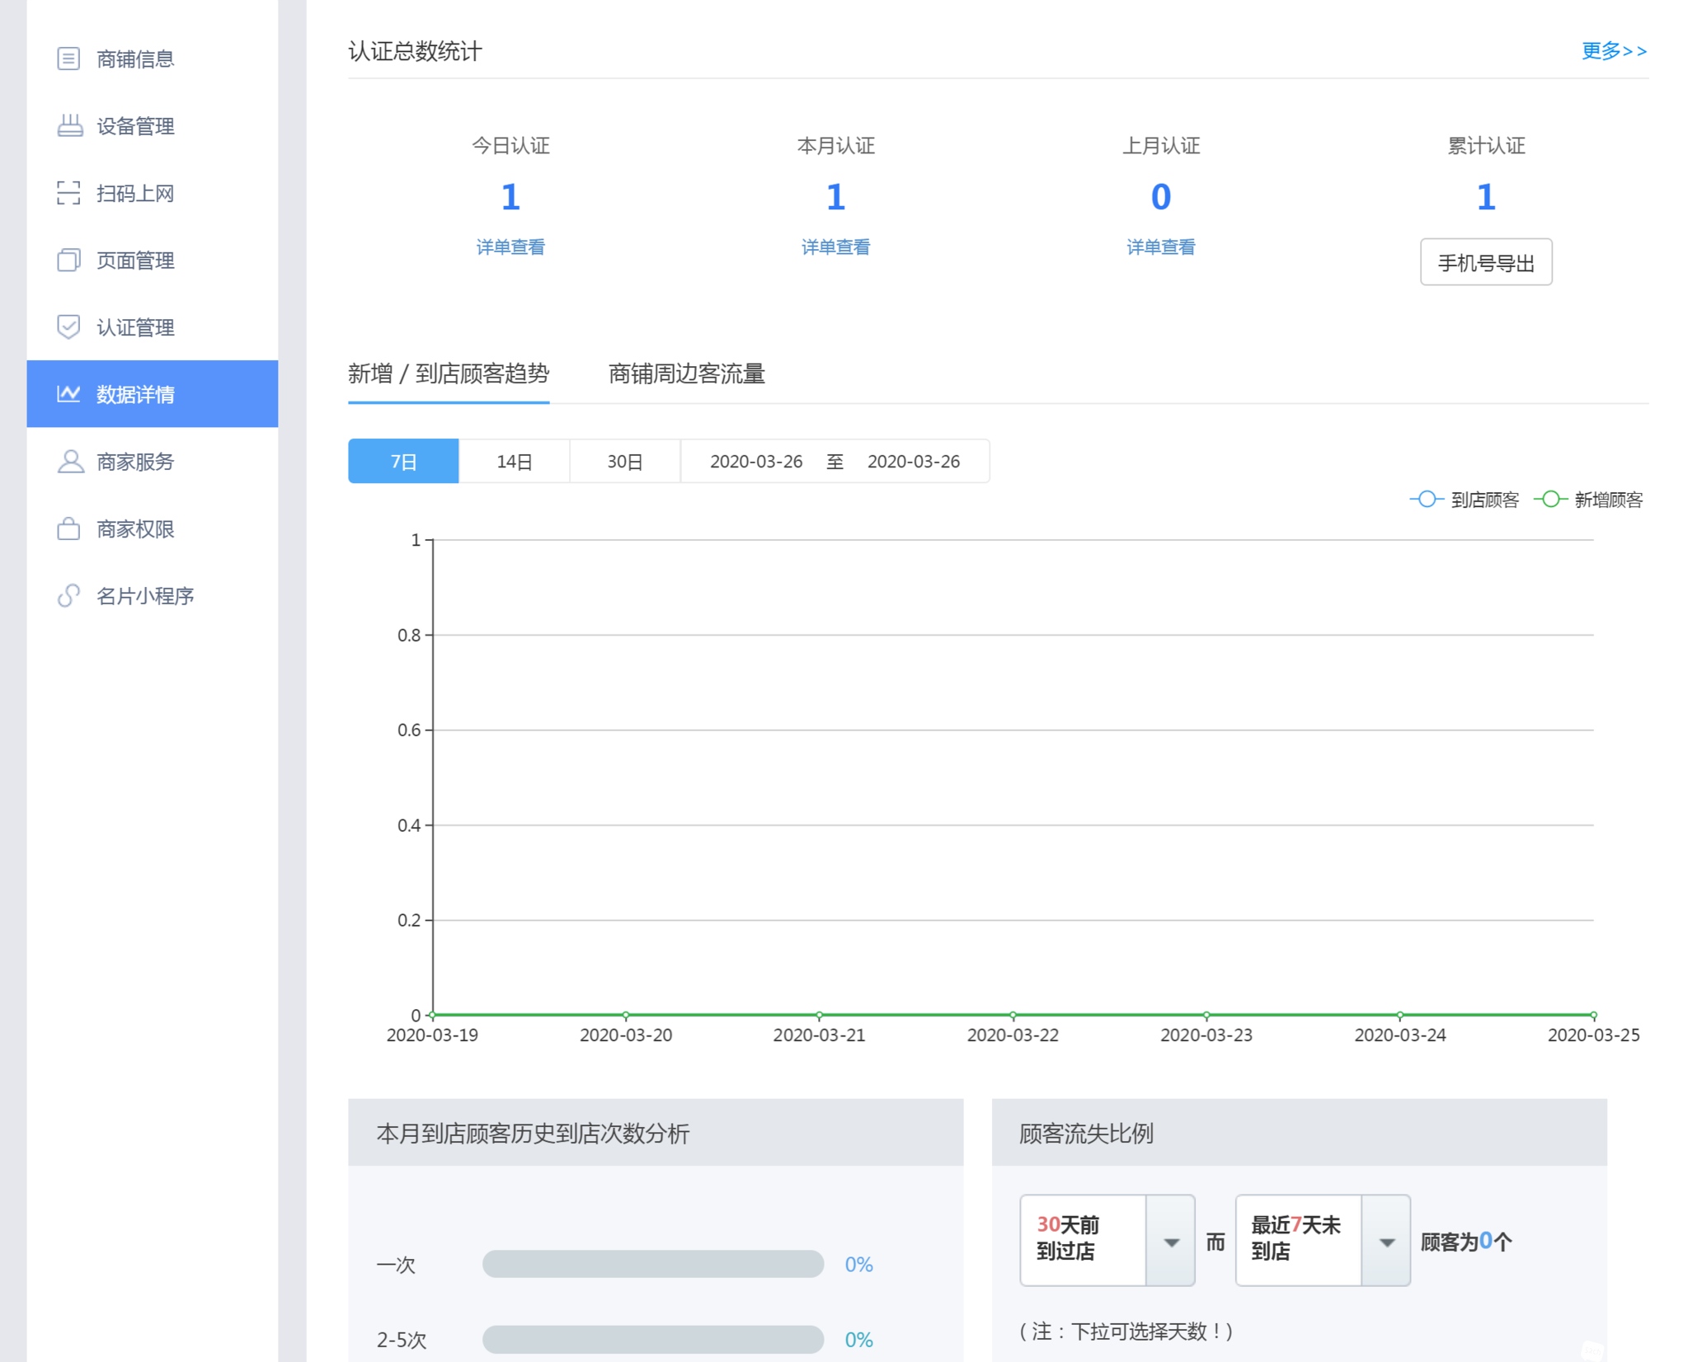Click the 今日认证 count value 1

[510, 197]
